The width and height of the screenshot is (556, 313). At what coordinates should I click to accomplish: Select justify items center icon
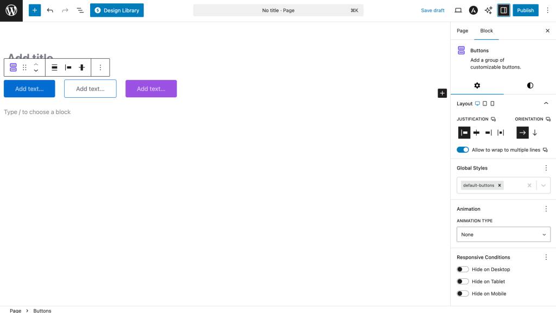(476, 133)
